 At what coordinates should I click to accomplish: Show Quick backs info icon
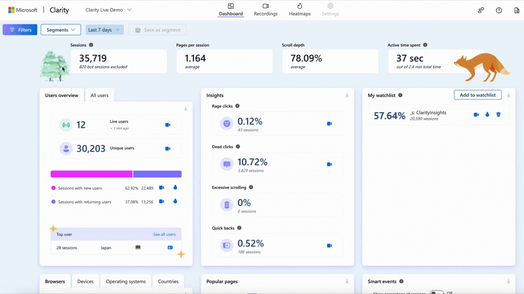click(239, 228)
